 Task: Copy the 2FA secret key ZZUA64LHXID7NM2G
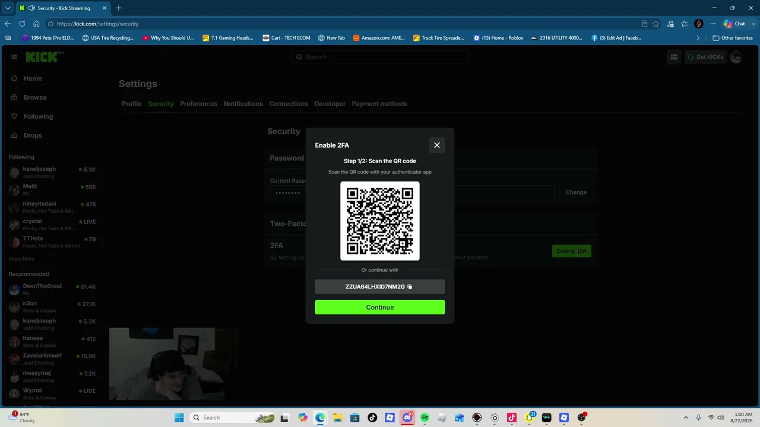(410, 287)
